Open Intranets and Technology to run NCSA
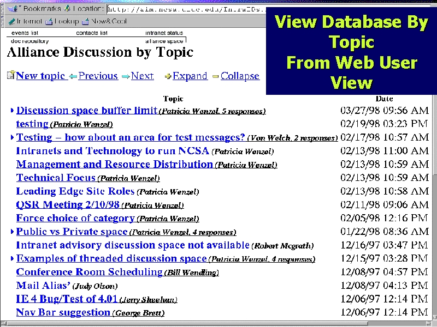The image size is (437, 327). (113, 151)
